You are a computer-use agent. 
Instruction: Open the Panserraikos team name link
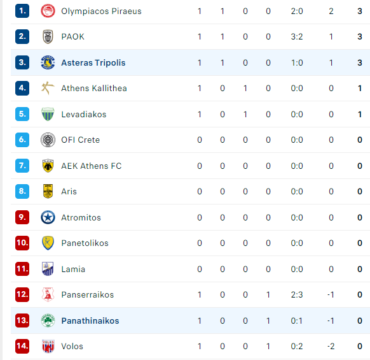pyautogui.click(x=88, y=295)
